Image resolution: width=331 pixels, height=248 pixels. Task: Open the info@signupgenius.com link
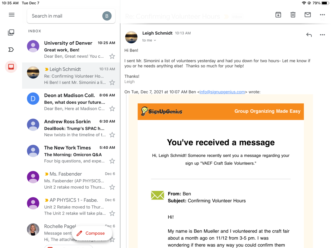[222, 92]
